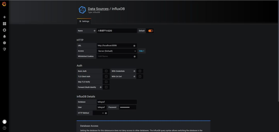Show info tooltip next to Name label
The height and width of the screenshot is (132, 279).
[x=95, y=31]
